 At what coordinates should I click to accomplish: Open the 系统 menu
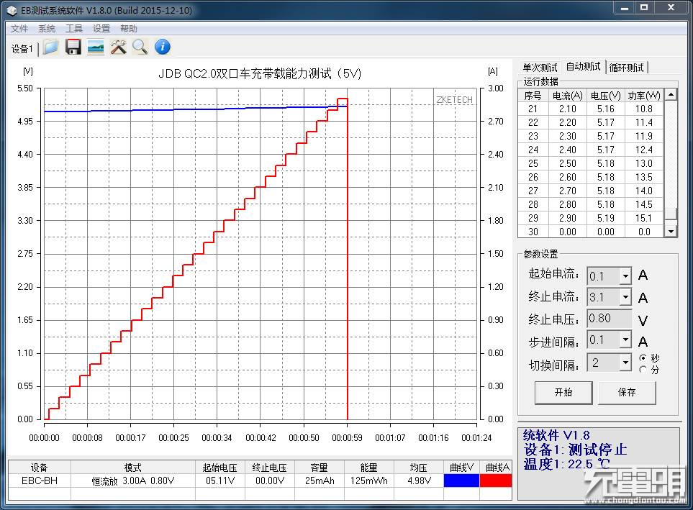click(x=46, y=29)
